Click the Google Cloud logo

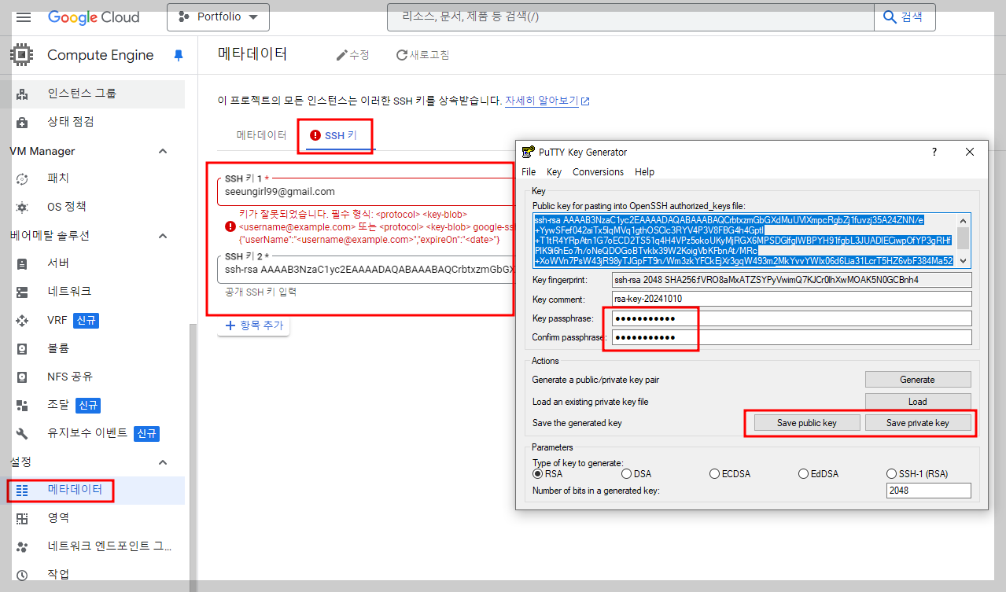94,17
